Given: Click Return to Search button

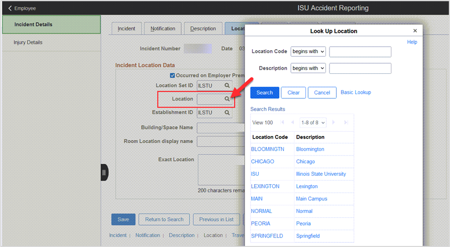Looking at the screenshot, I should (164, 219).
